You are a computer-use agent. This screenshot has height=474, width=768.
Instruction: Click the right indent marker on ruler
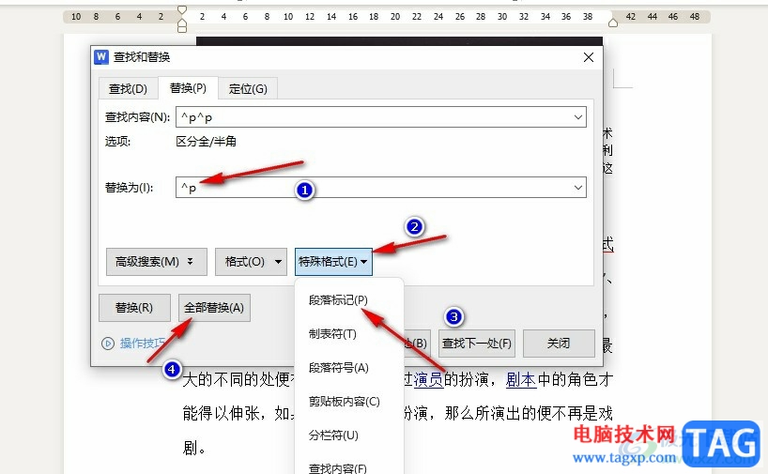click(613, 23)
